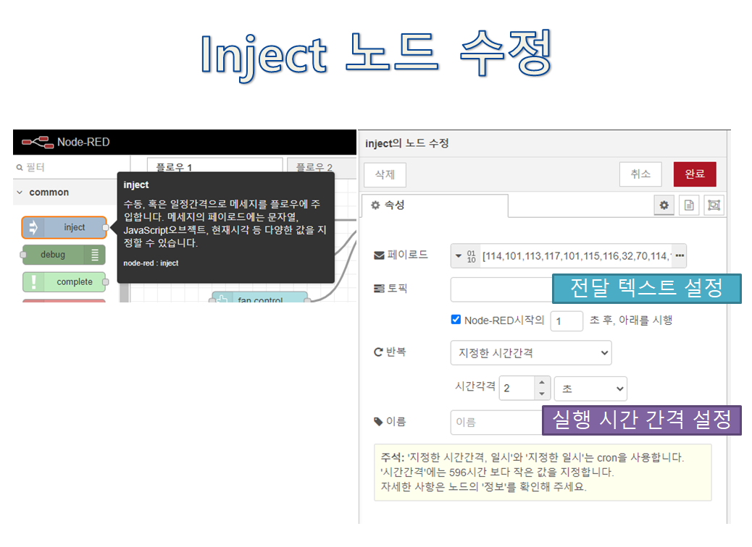Collapse the common palette category
The height and width of the screenshot is (547, 752).
click(20, 192)
